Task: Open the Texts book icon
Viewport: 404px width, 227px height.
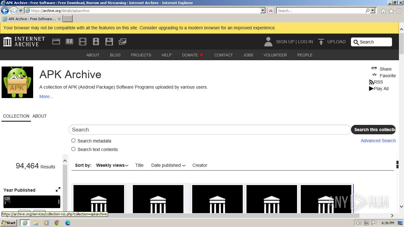Action: [x=69, y=42]
